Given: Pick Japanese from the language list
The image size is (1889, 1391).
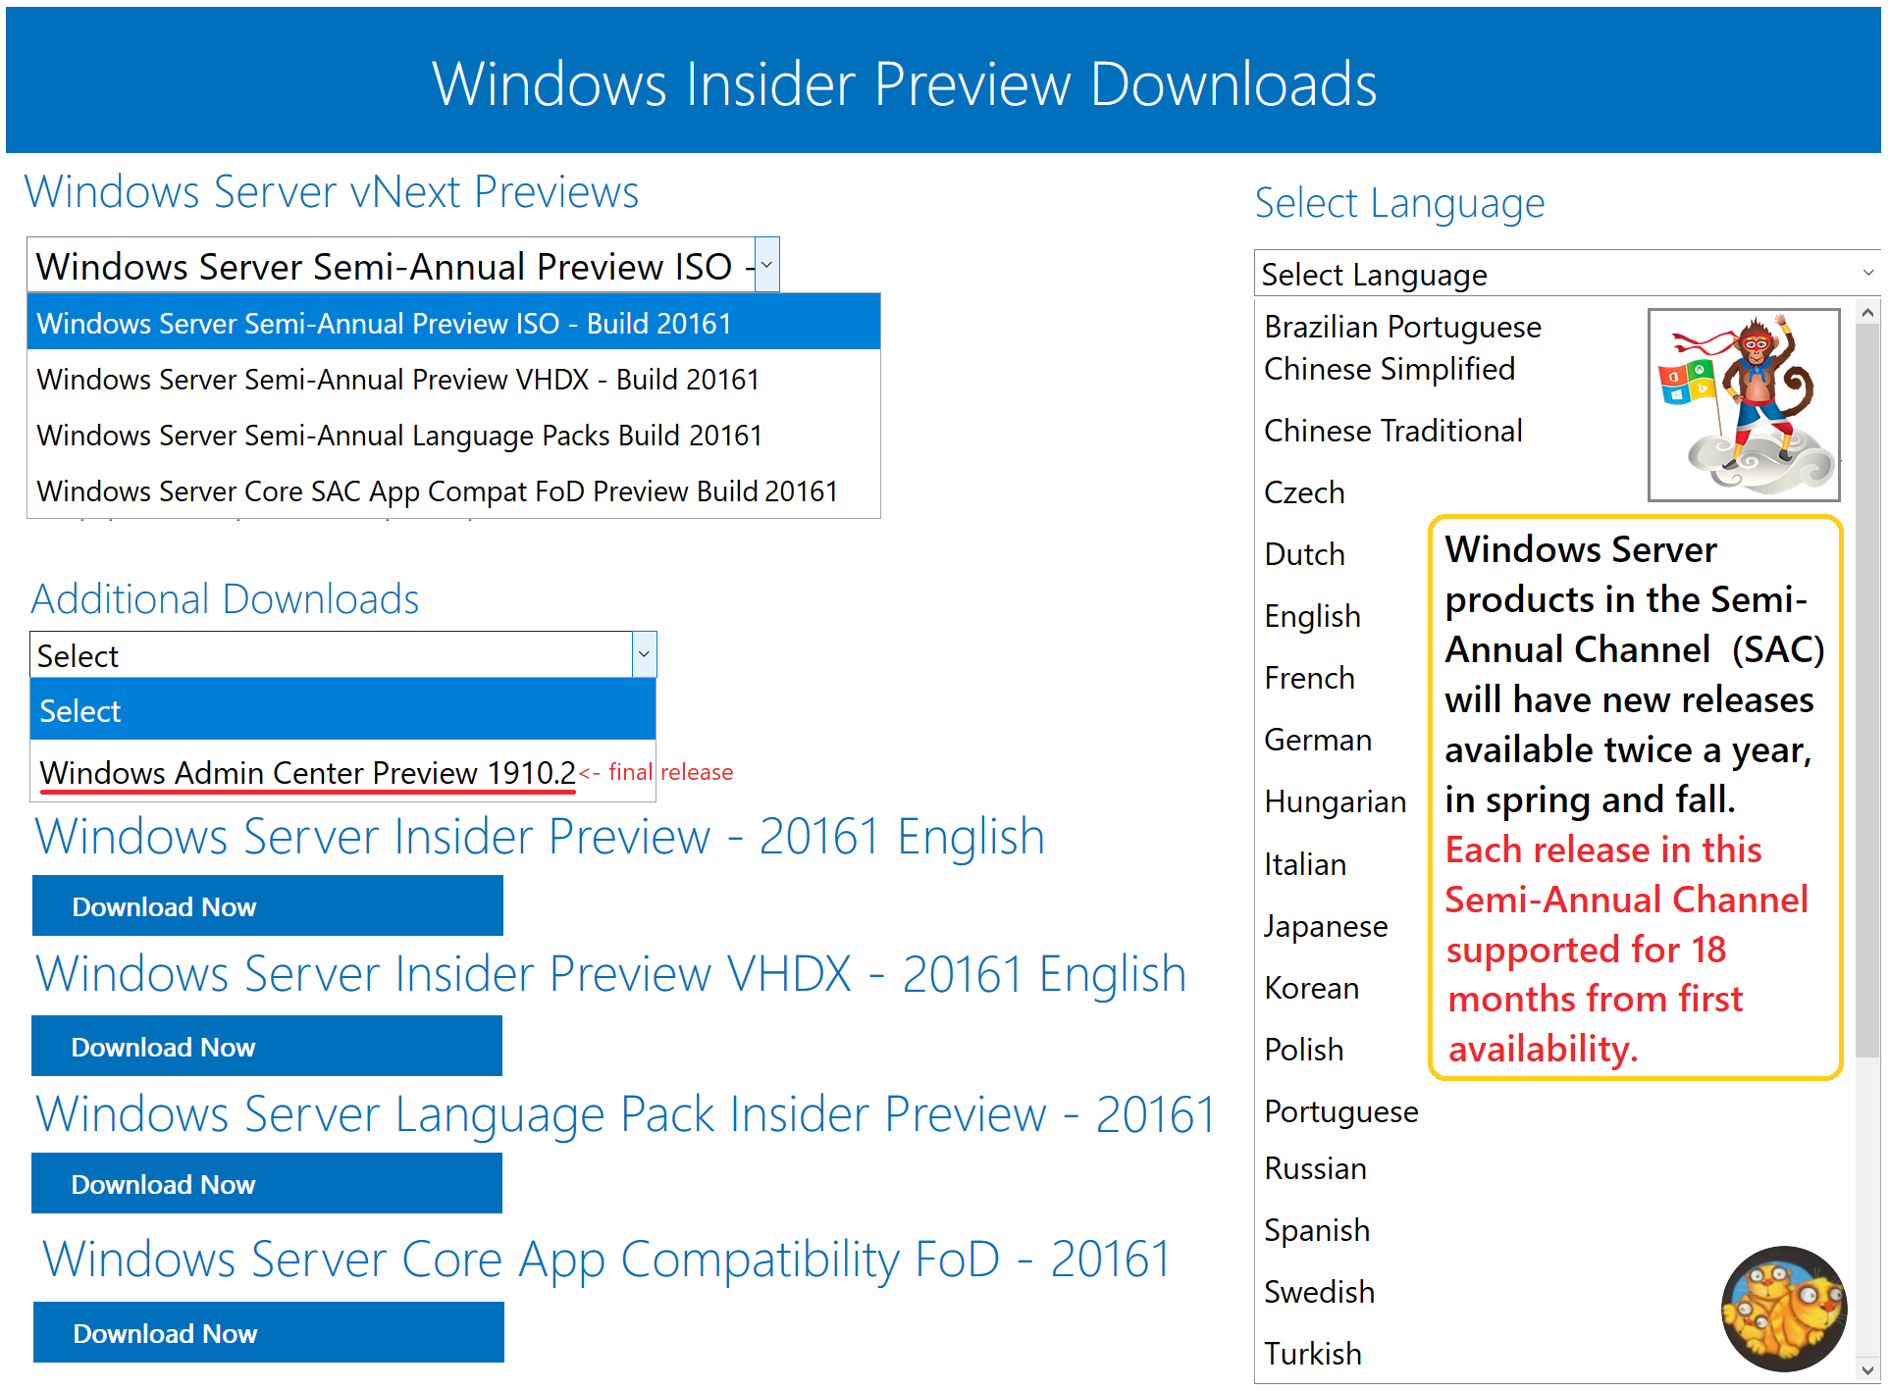Looking at the screenshot, I should click(1325, 926).
